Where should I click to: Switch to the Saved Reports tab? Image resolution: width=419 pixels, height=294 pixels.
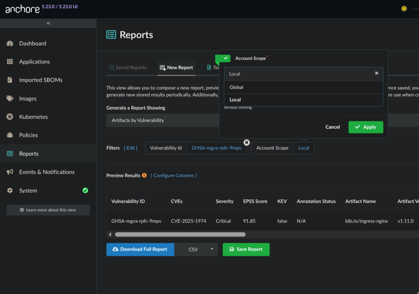tap(127, 68)
